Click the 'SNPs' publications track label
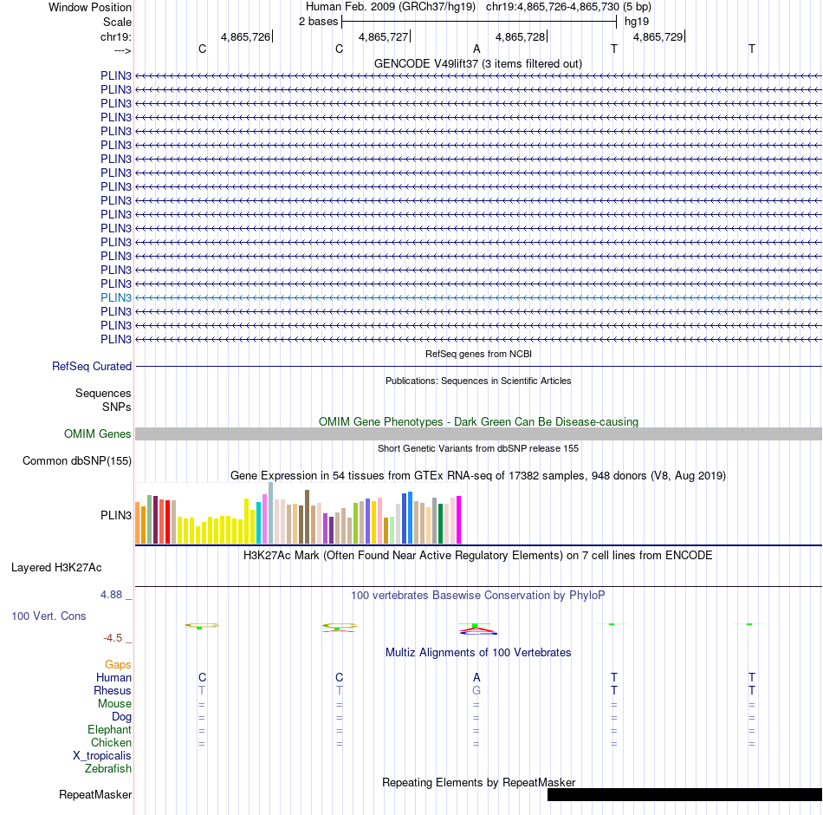This screenshot has height=815, width=823. [x=117, y=407]
